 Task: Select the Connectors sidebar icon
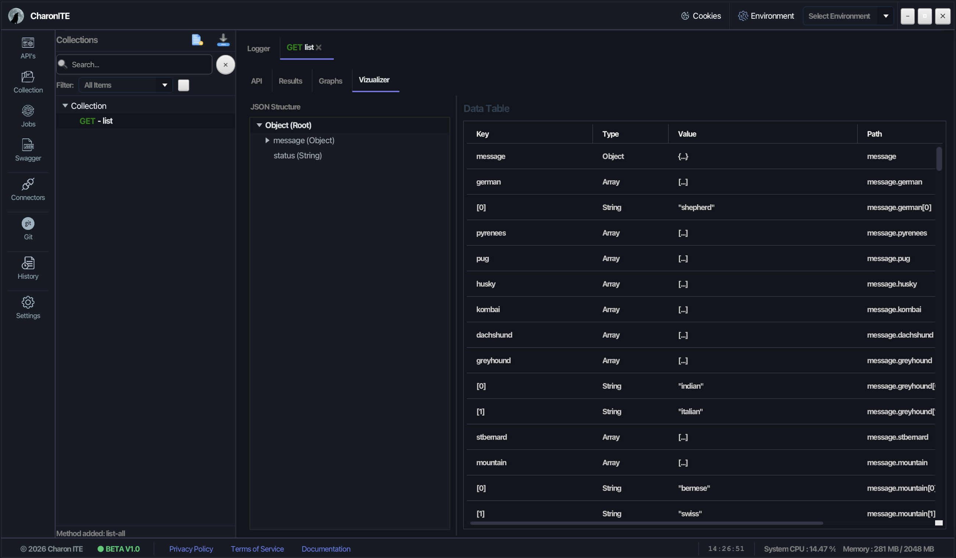pyautogui.click(x=28, y=189)
